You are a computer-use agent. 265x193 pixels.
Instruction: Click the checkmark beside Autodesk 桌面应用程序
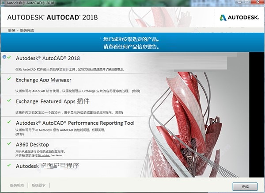(x=9, y=166)
